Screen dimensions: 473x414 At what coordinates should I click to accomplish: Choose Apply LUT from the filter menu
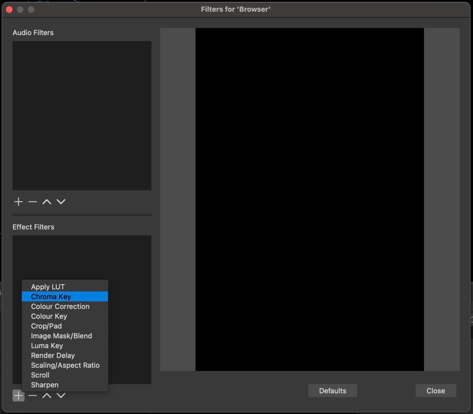click(48, 287)
